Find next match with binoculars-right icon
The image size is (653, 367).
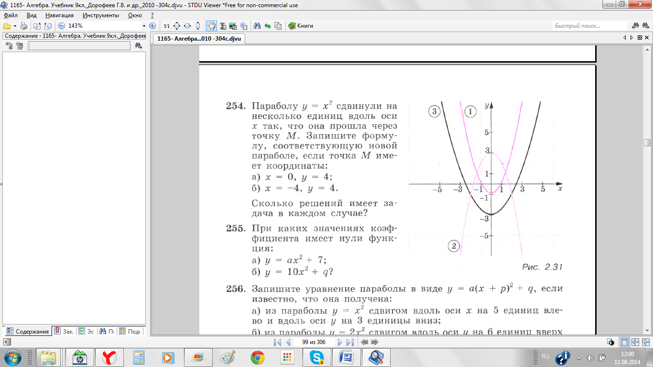pyautogui.click(x=646, y=26)
